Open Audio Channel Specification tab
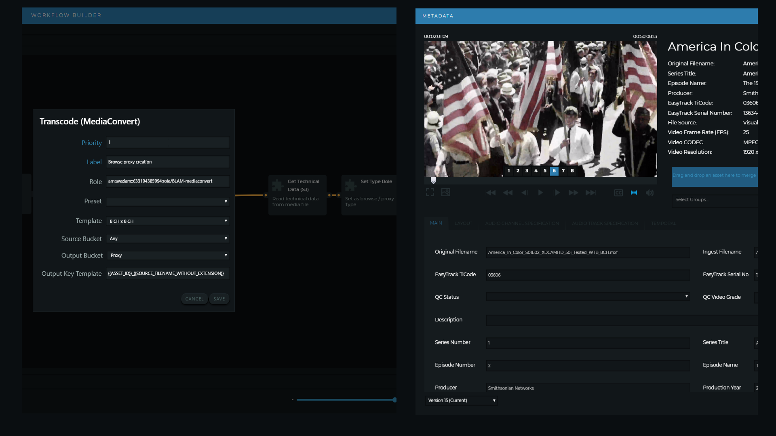The height and width of the screenshot is (436, 776). click(522, 223)
